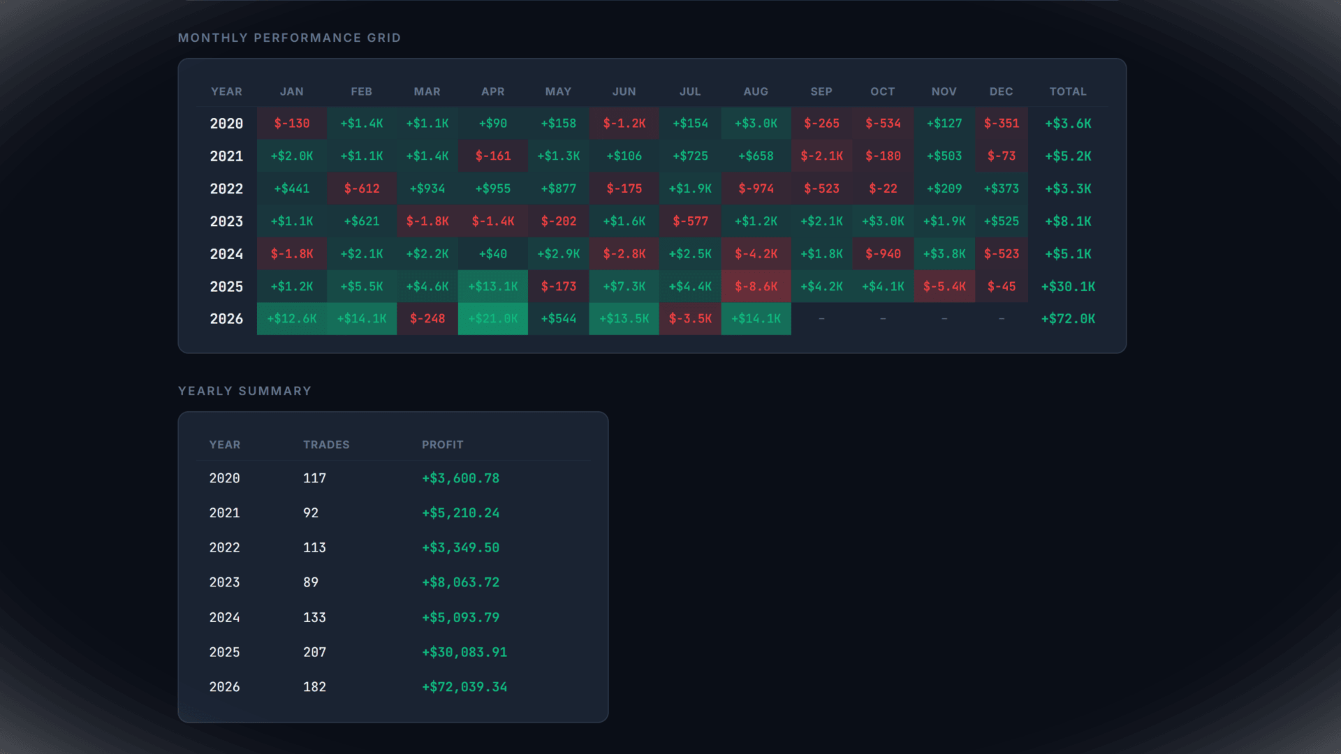This screenshot has height=754, width=1341.
Task: Select the JAN column header
Action: (x=292, y=91)
